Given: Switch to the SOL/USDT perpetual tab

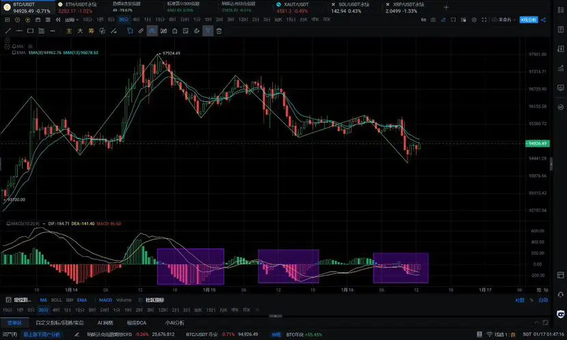Looking at the screenshot, I should click(x=352, y=8).
